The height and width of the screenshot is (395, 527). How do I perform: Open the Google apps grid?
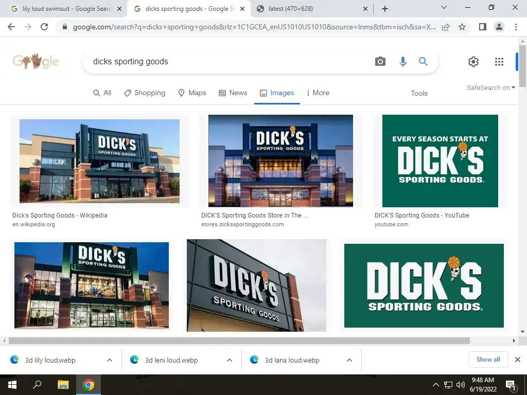point(499,62)
